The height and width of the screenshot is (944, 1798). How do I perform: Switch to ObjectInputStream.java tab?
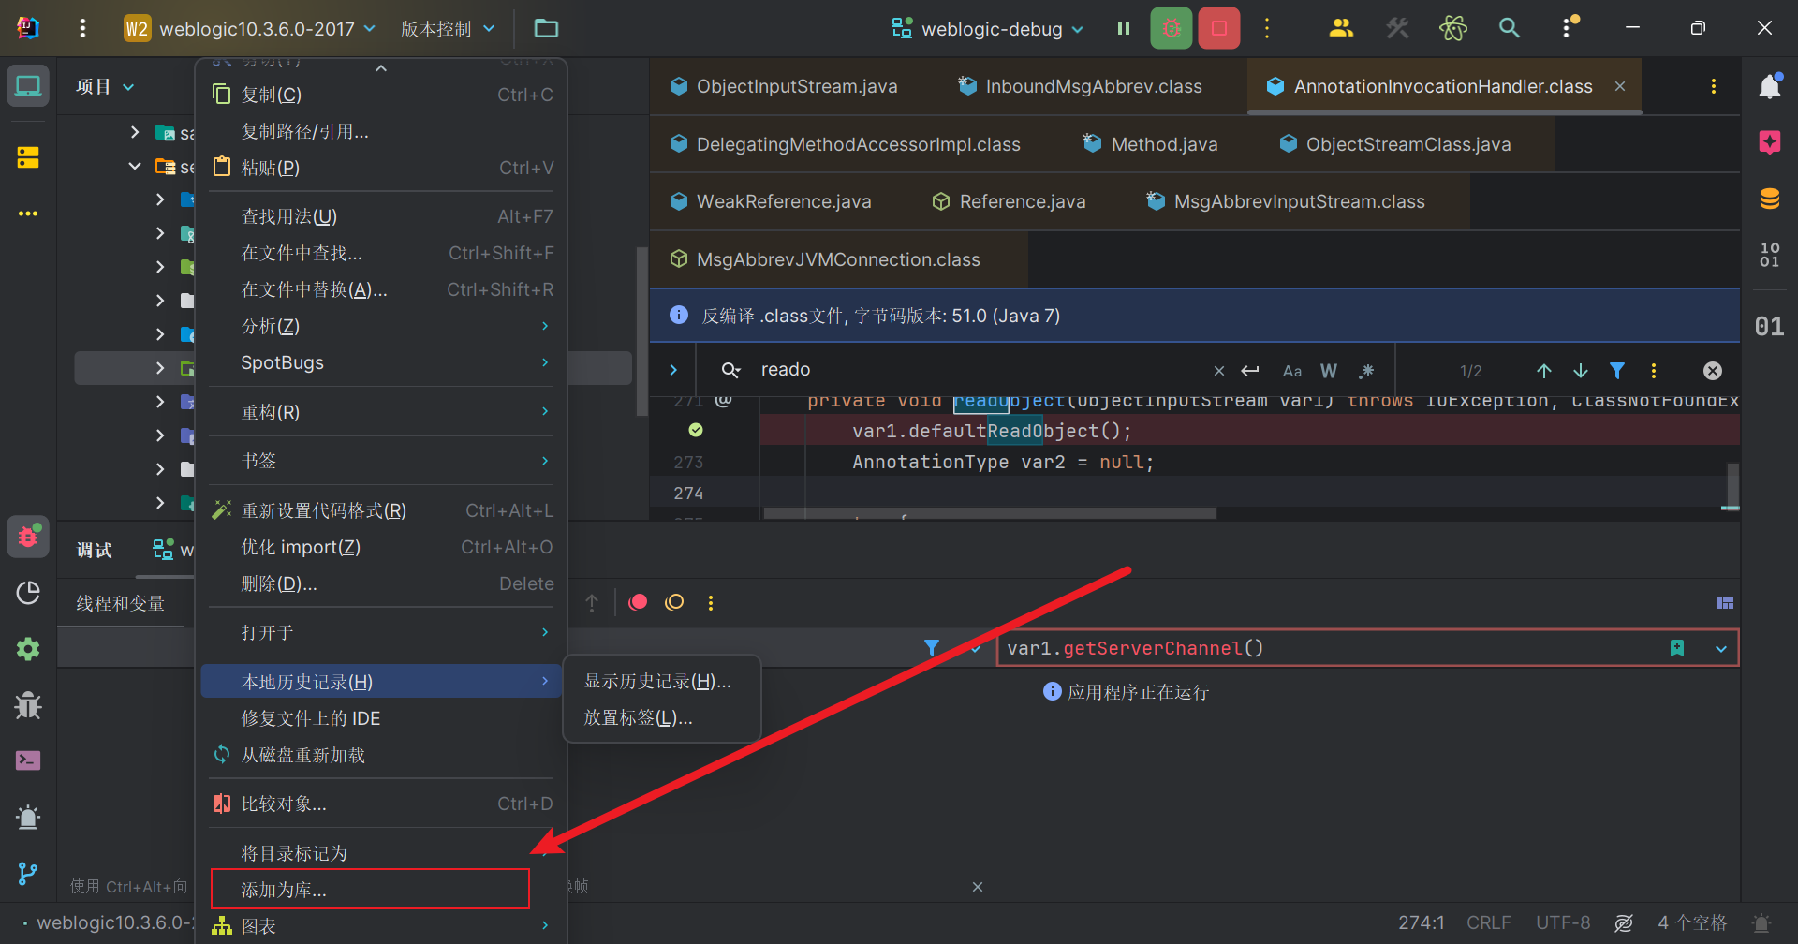coord(784,86)
